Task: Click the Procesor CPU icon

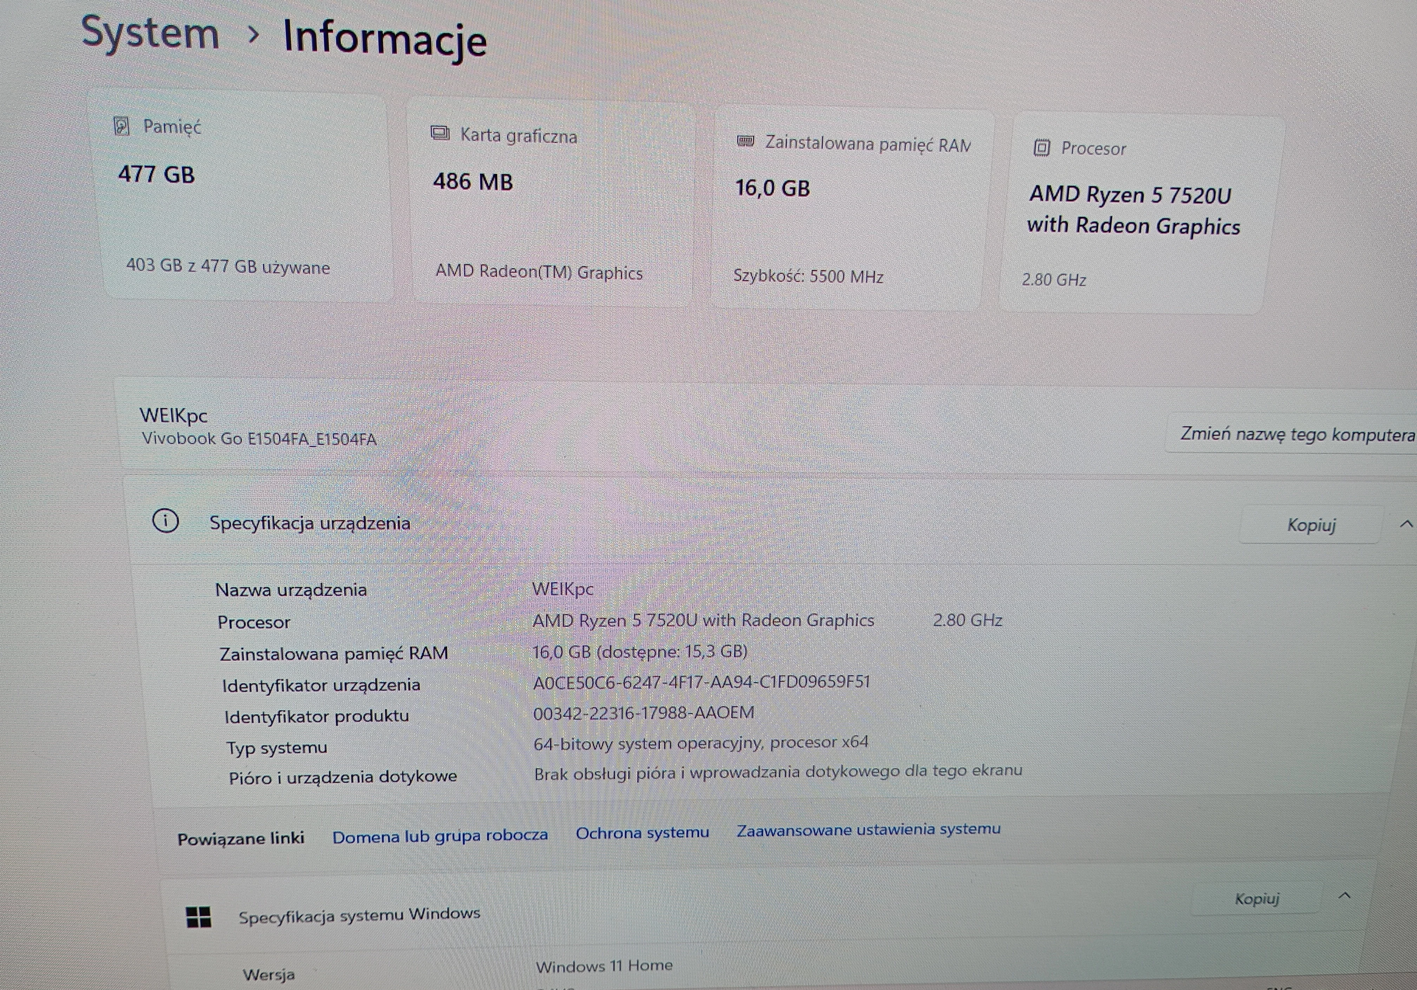Action: [x=1042, y=147]
